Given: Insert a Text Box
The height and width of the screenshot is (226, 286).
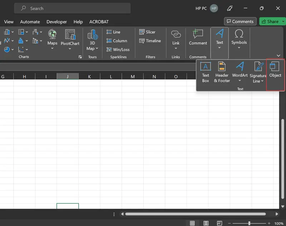Looking at the screenshot, I should 206,72.
